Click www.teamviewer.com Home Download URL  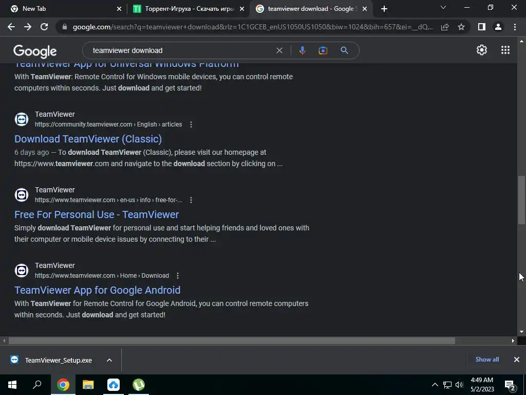click(102, 276)
